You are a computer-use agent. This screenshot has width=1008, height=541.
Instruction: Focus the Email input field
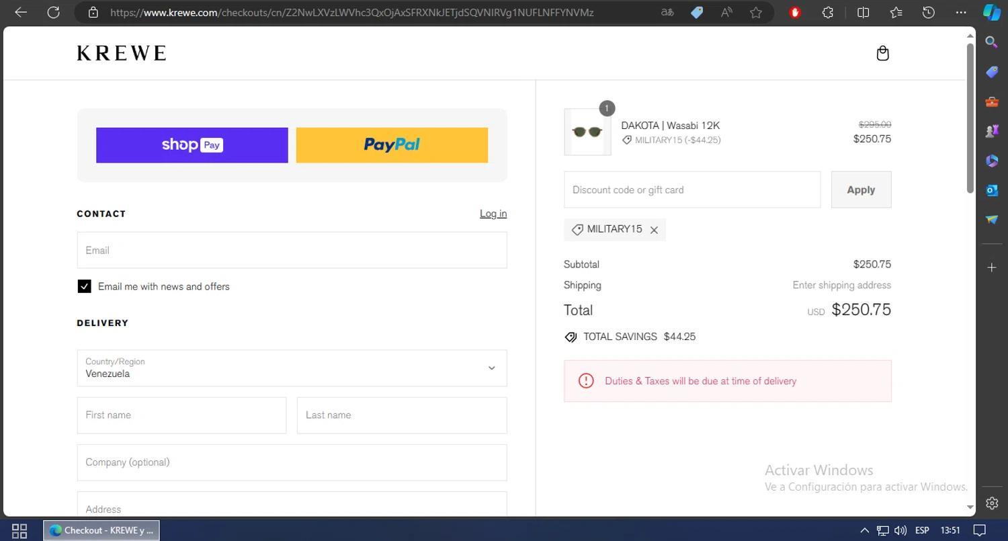[292, 250]
